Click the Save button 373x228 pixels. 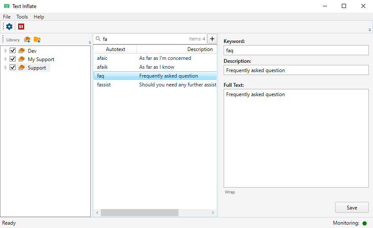352,208
